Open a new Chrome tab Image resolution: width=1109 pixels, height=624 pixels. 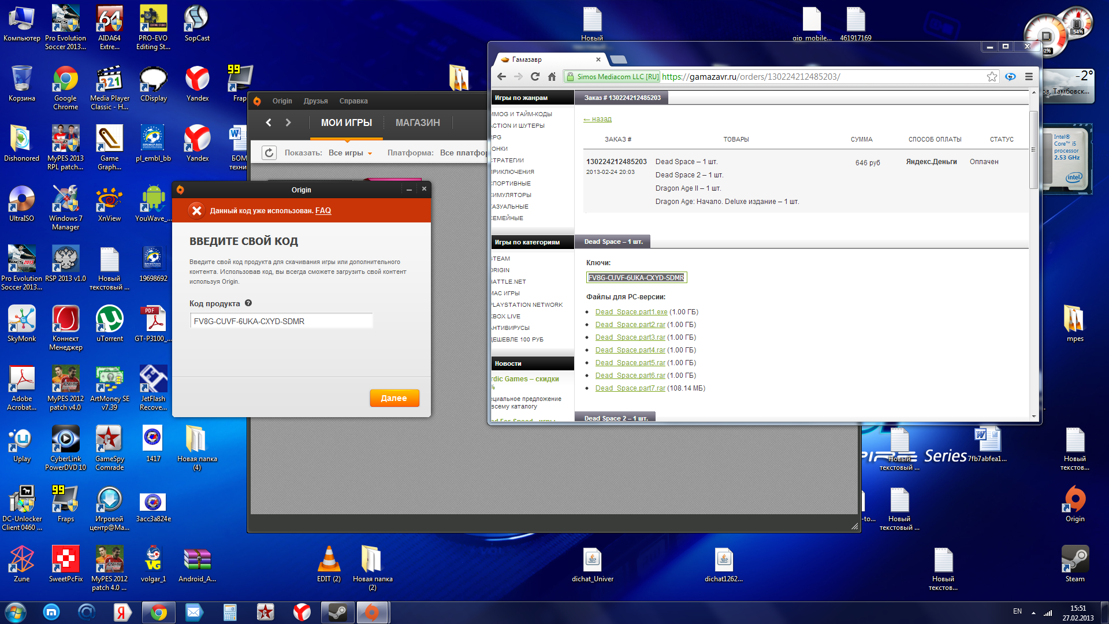[619, 60]
